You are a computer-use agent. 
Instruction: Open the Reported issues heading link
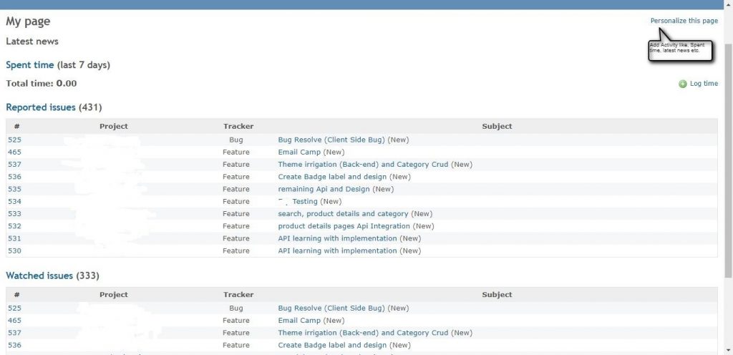pyautogui.click(x=41, y=107)
